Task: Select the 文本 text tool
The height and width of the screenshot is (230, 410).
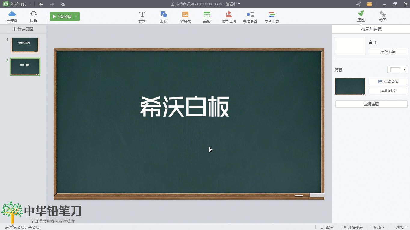Action: point(142,16)
